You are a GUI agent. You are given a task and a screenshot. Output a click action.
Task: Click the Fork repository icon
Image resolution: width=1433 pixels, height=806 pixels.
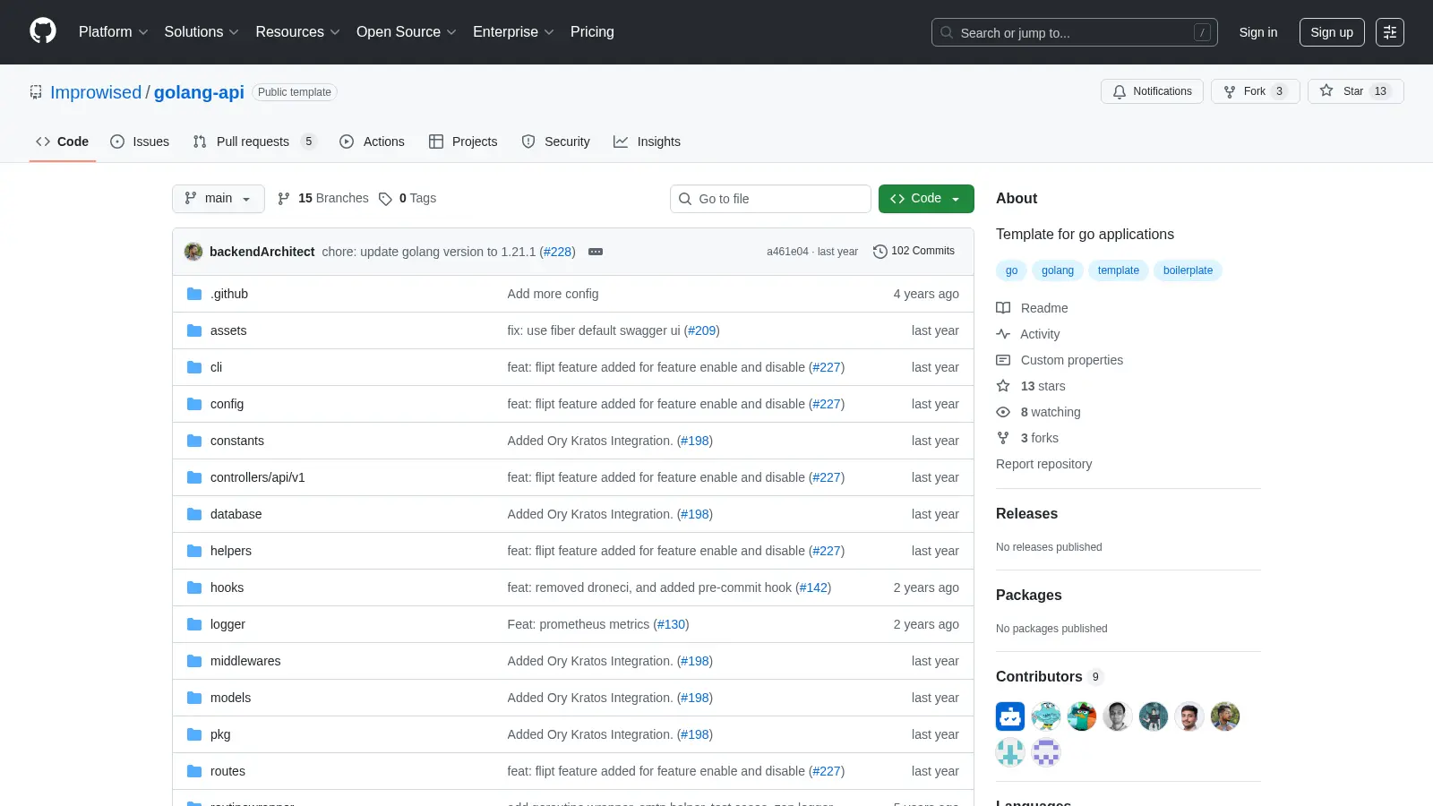1230,91
